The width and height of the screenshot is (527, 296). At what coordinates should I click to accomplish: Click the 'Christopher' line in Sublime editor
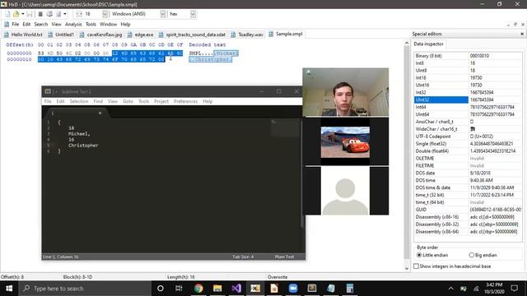[x=83, y=146]
